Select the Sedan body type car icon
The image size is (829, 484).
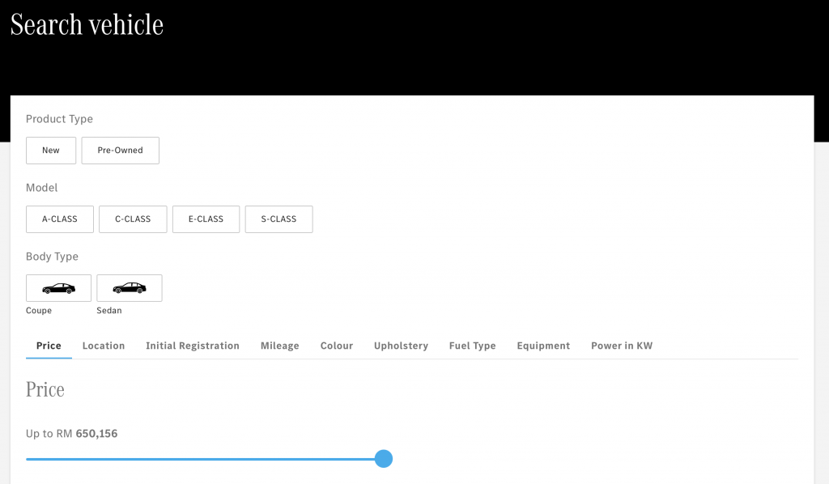tap(130, 288)
